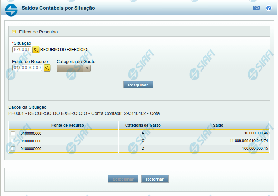Open the help question mark icon
The image size is (278, 196).
268,8
